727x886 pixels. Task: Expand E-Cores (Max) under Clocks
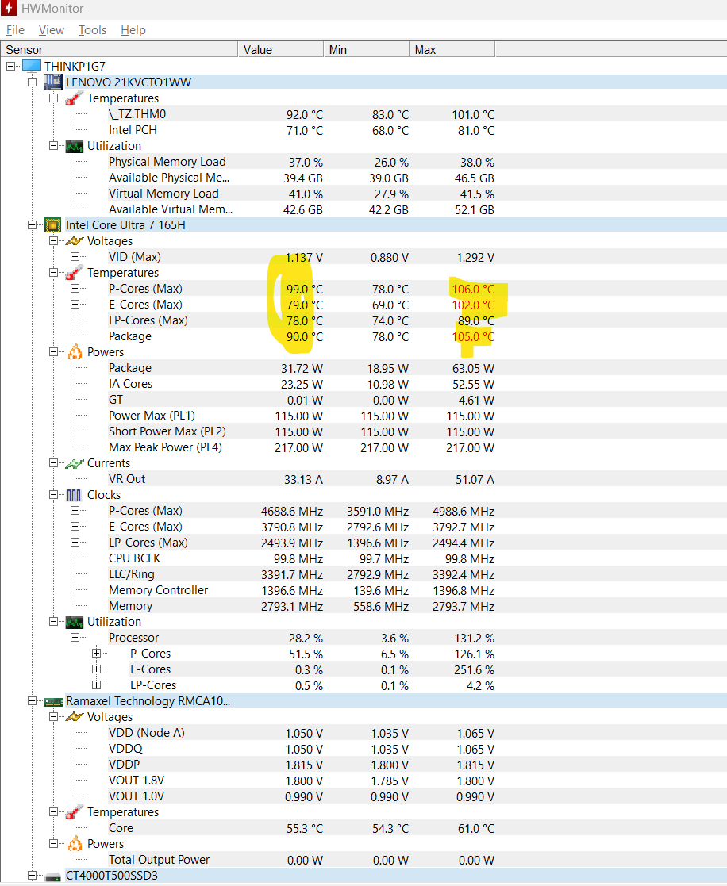75,527
